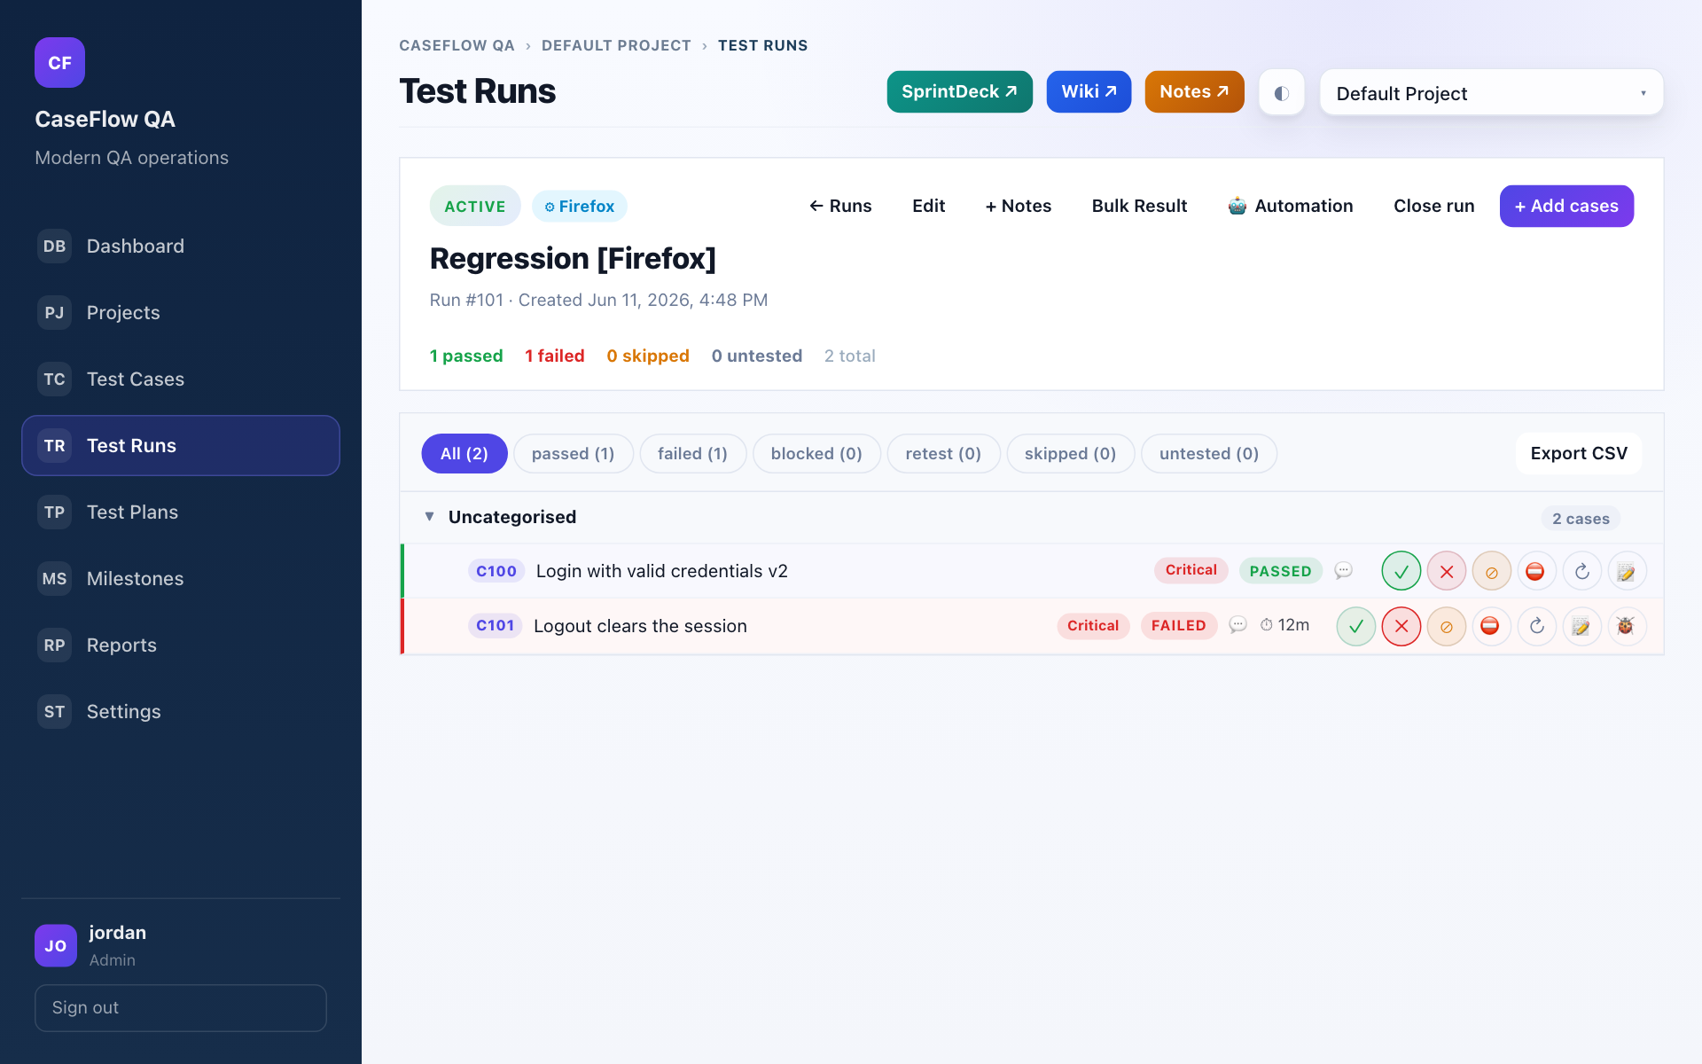
Task: Open Notes external link in header
Action: [x=1194, y=91]
